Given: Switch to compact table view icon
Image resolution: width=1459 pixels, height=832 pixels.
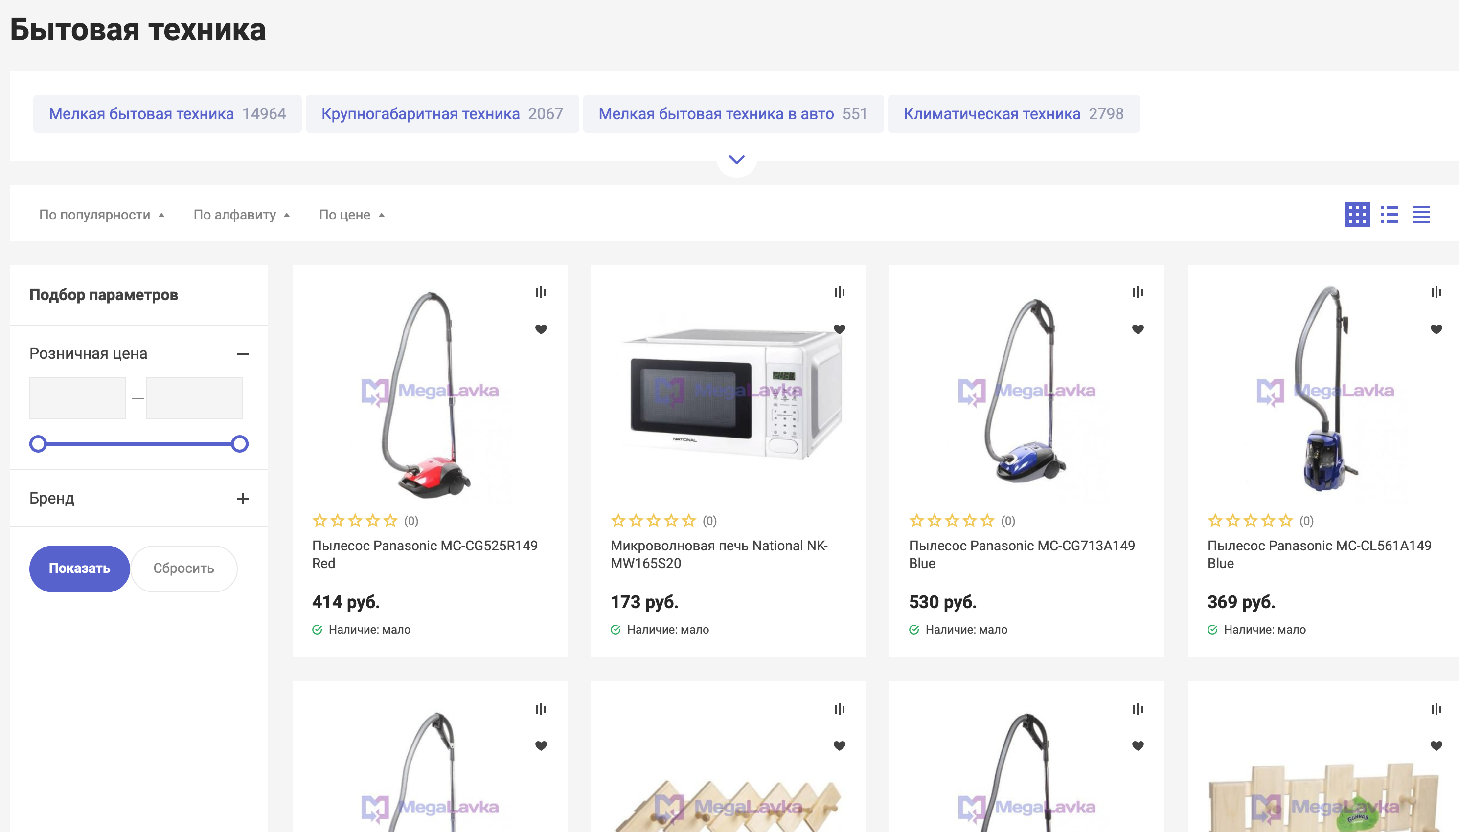Looking at the screenshot, I should tap(1421, 215).
